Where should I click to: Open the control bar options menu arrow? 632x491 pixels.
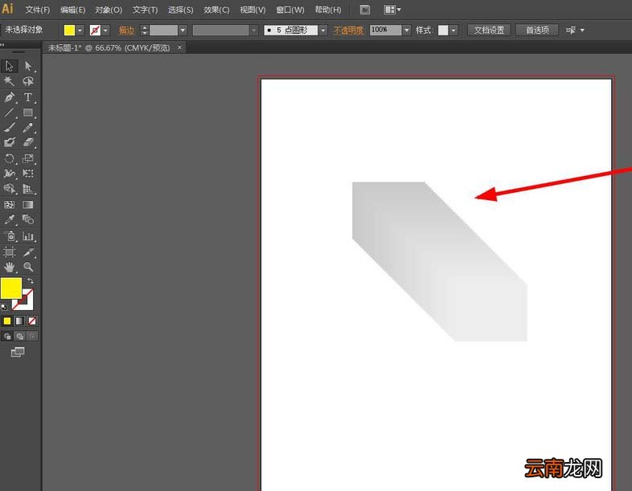pyautogui.click(x=582, y=31)
